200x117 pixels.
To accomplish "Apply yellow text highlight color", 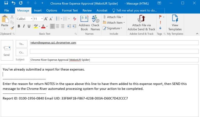I will (36, 26).
